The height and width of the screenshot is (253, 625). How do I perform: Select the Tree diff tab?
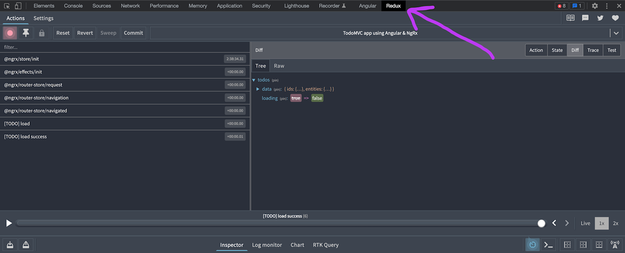point(261,66)
